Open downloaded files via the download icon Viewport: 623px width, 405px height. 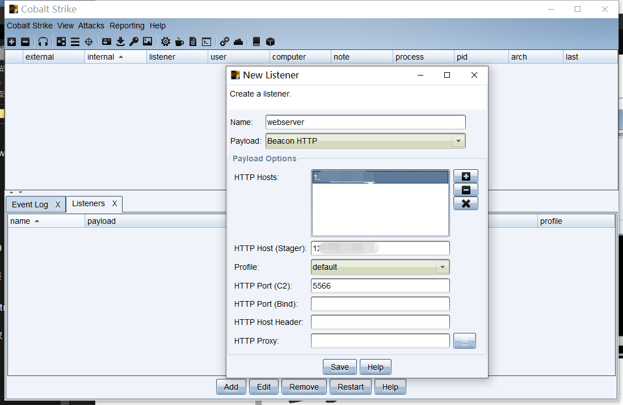point(120,41)
